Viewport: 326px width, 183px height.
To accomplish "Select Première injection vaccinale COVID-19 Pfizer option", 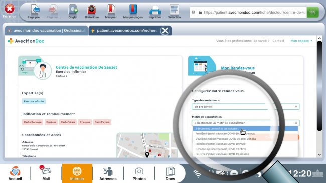I will click(220, 144).
